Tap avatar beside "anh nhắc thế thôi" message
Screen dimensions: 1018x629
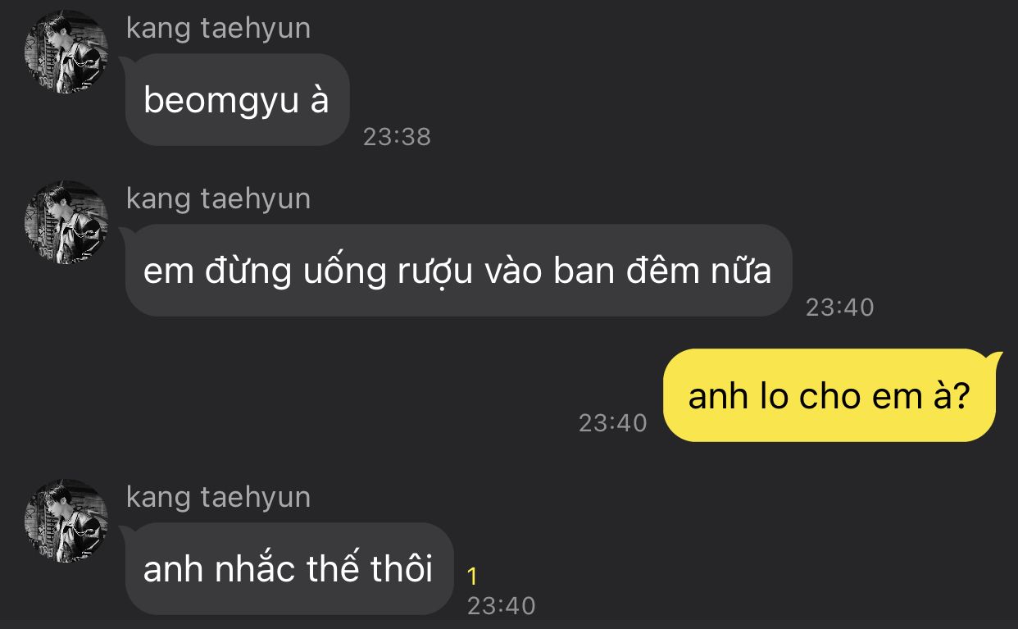click(x=66, y=521)
